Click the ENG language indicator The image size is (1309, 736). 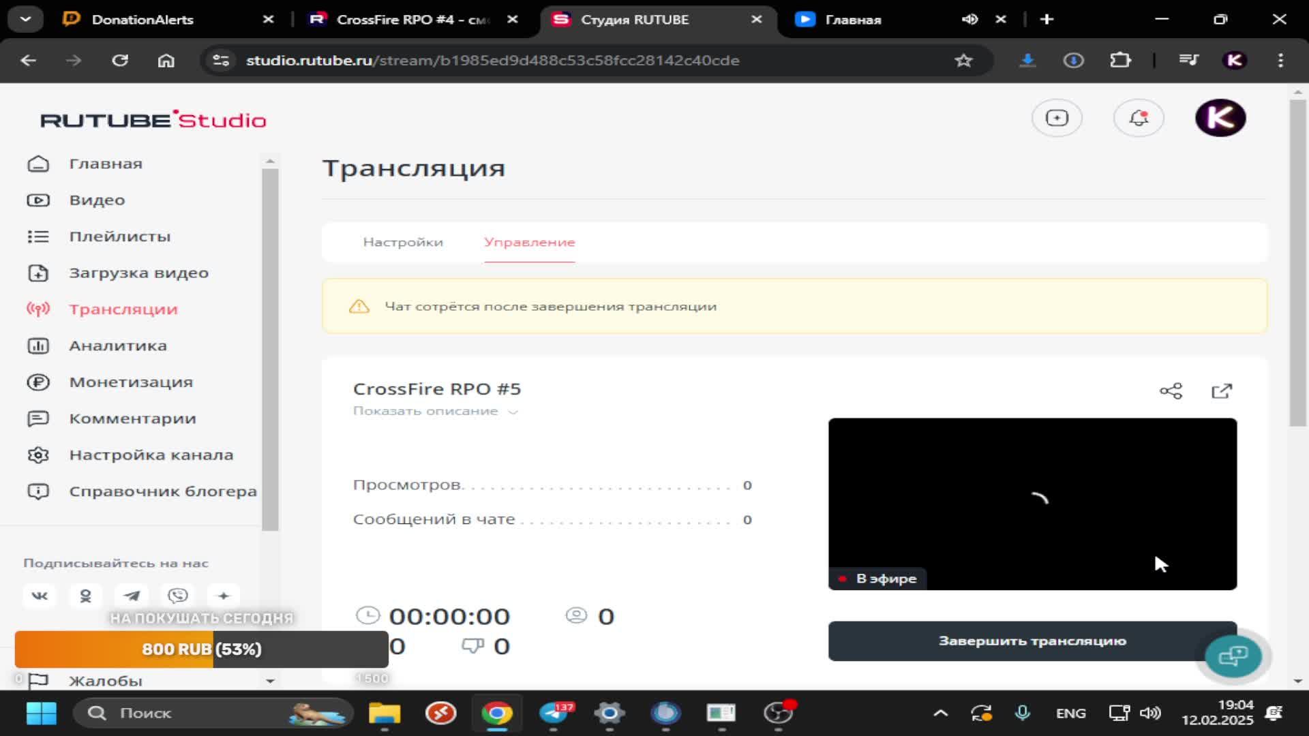click(1070, 714)
